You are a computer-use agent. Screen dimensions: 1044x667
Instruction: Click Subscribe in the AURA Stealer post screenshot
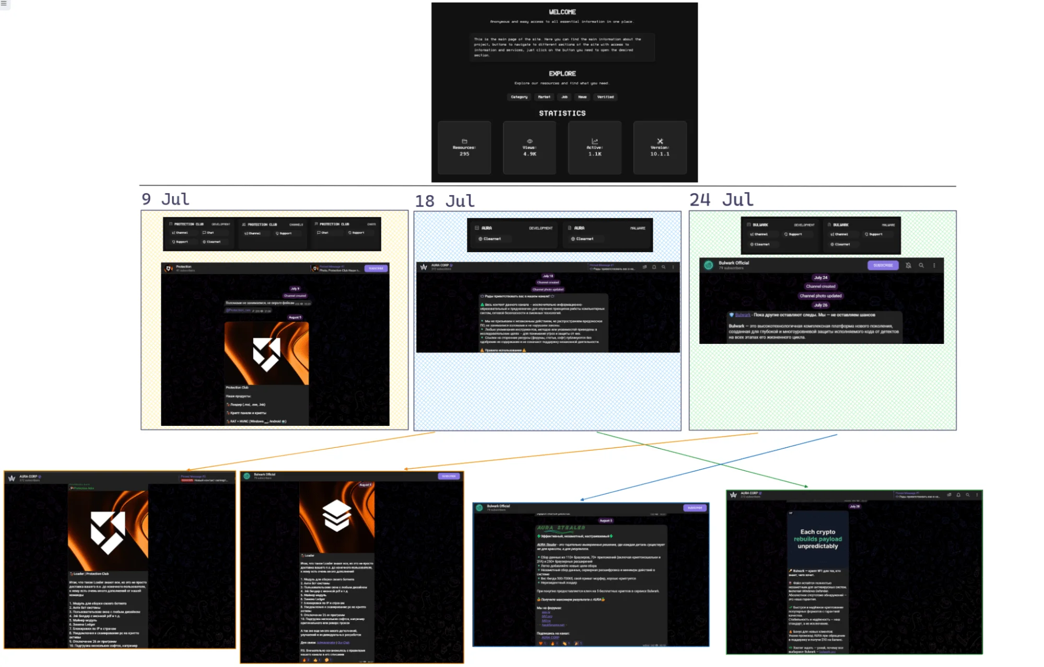(x=695, y=508)
